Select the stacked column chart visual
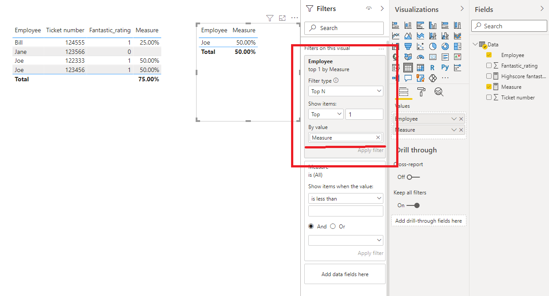 coord(408,25)
